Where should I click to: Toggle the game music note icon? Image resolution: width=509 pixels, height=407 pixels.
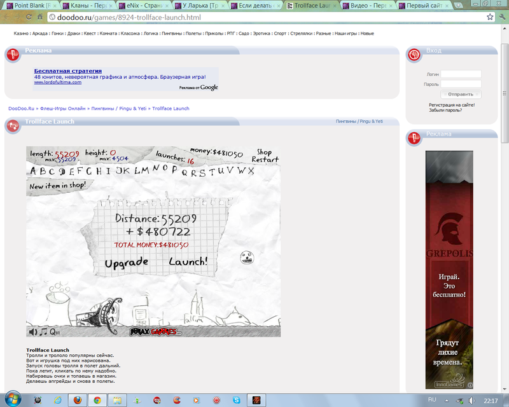[x=43, y=332]
